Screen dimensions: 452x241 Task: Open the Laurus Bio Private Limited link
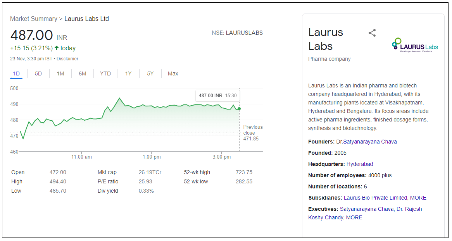coord(375,198)
